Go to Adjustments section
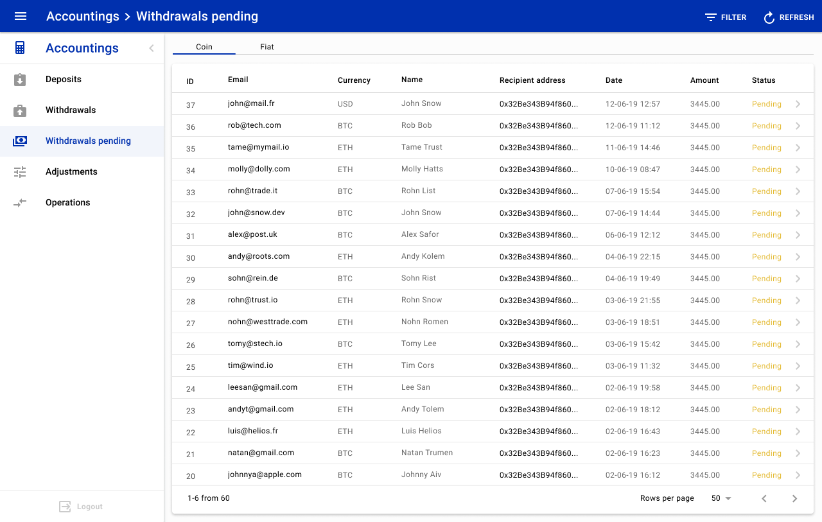Viewport: 822px width, 522px height. tap(82, 172)
